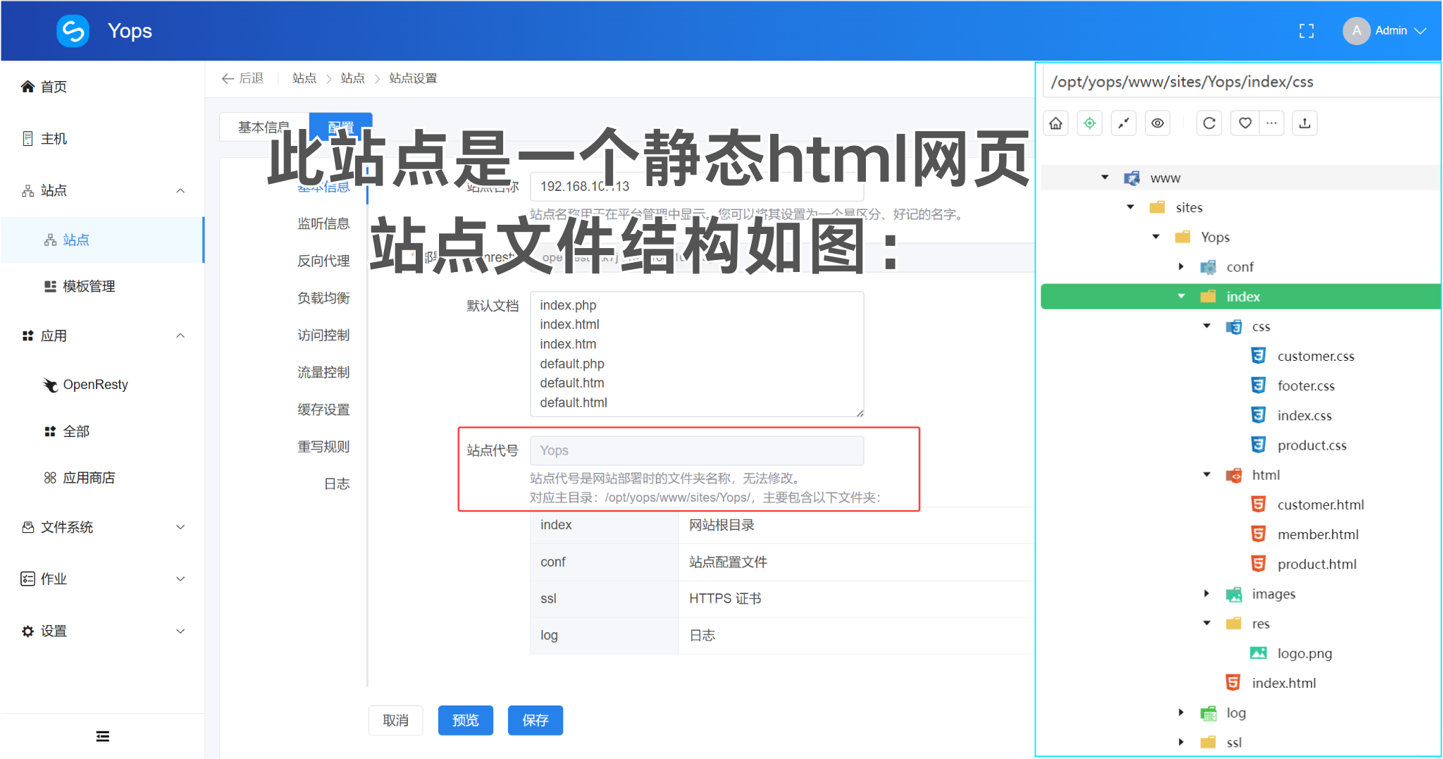Click the locate target icon
Image resolution: width=1443 pixels, height=759 pixels.
click(x=1089, y=123)
